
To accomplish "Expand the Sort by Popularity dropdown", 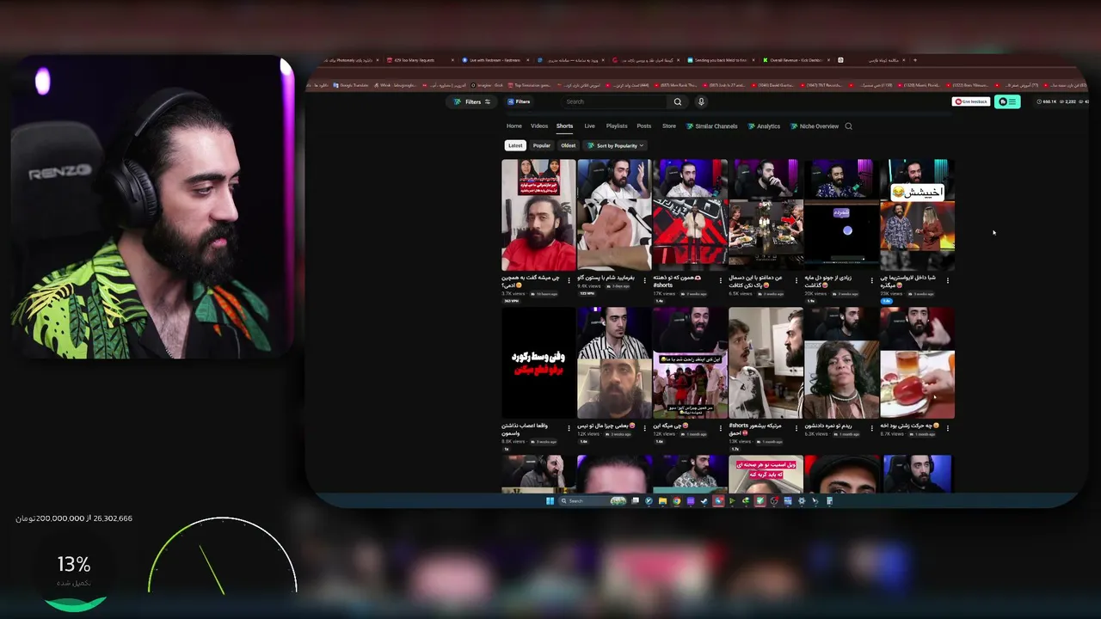I will [x=616, y=145].
